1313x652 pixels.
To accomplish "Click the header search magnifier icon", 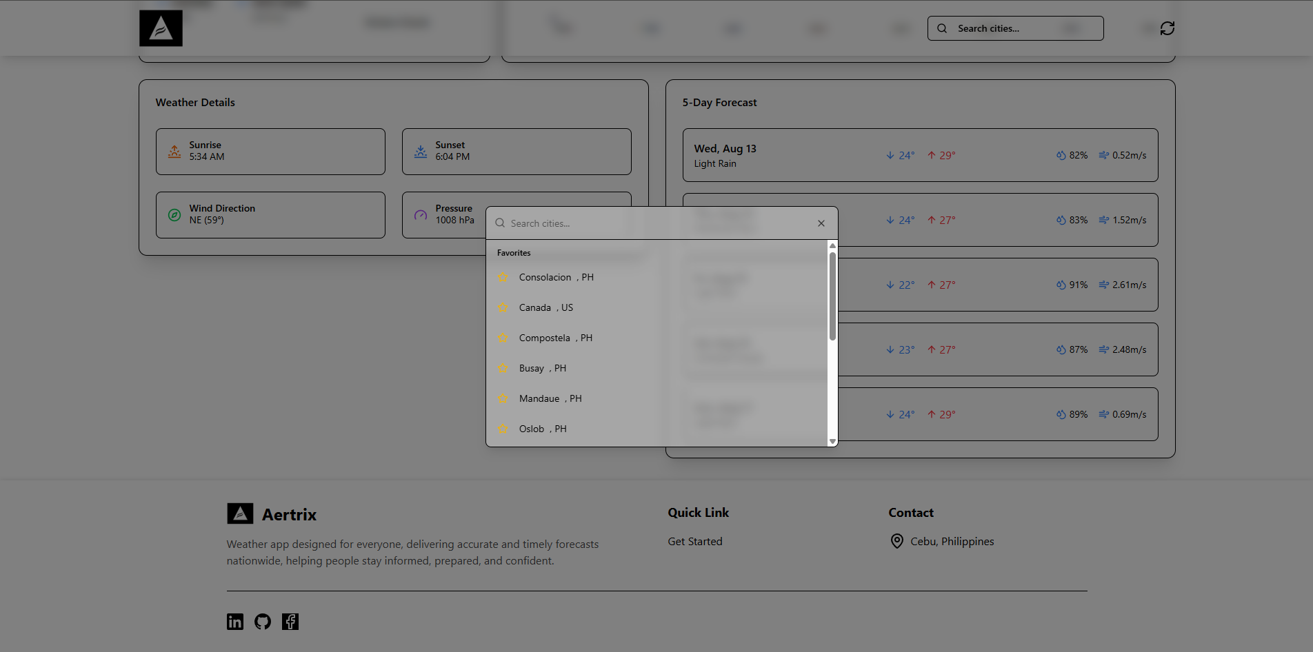I will (942, 28).
